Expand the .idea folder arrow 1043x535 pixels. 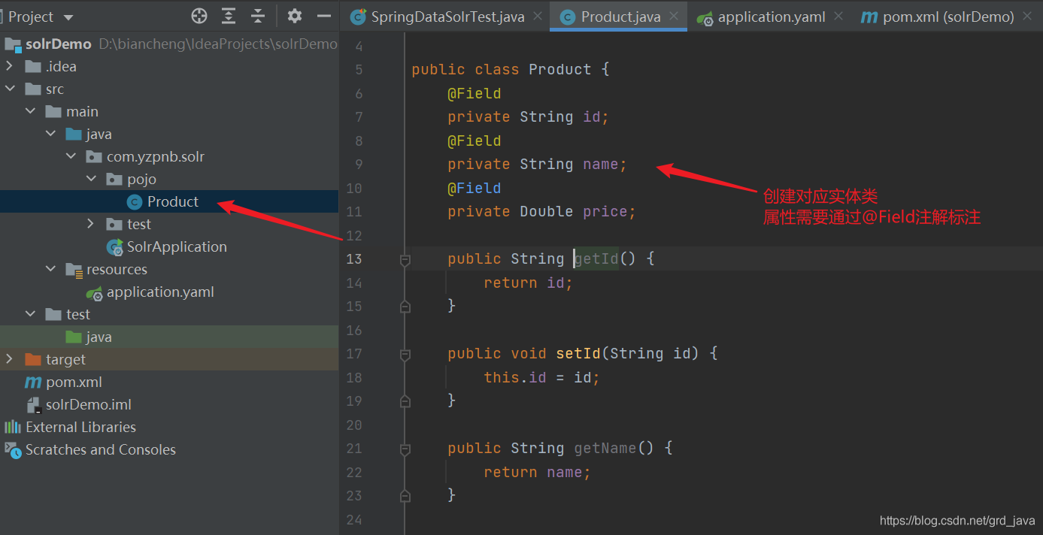pos(10,66)
